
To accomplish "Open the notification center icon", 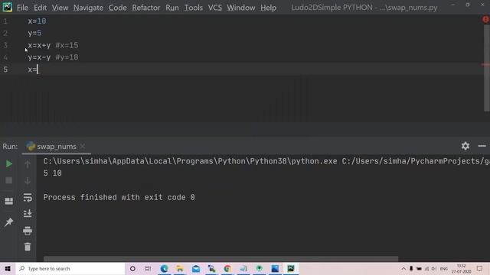I will [x=480, y=268].
